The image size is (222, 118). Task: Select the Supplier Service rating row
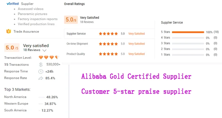pyautogui.click(x=109, y=34)
